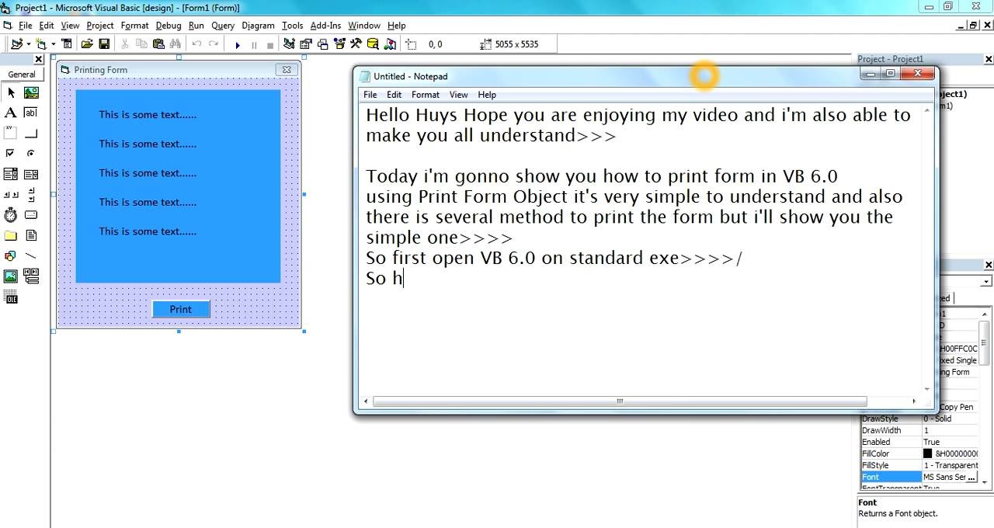Choose the CheckBox control tool
The height and width of the screenshot is (528, 994).
11,153
